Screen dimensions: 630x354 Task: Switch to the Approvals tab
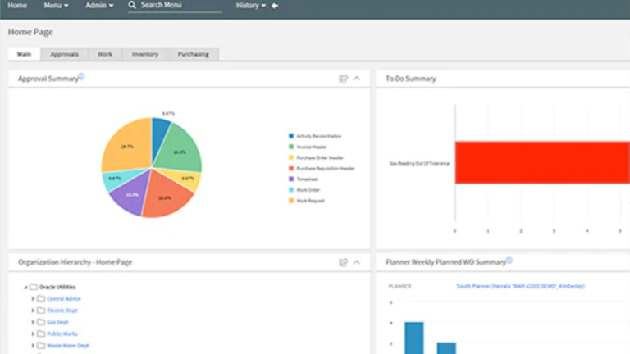tap(64, 54)
